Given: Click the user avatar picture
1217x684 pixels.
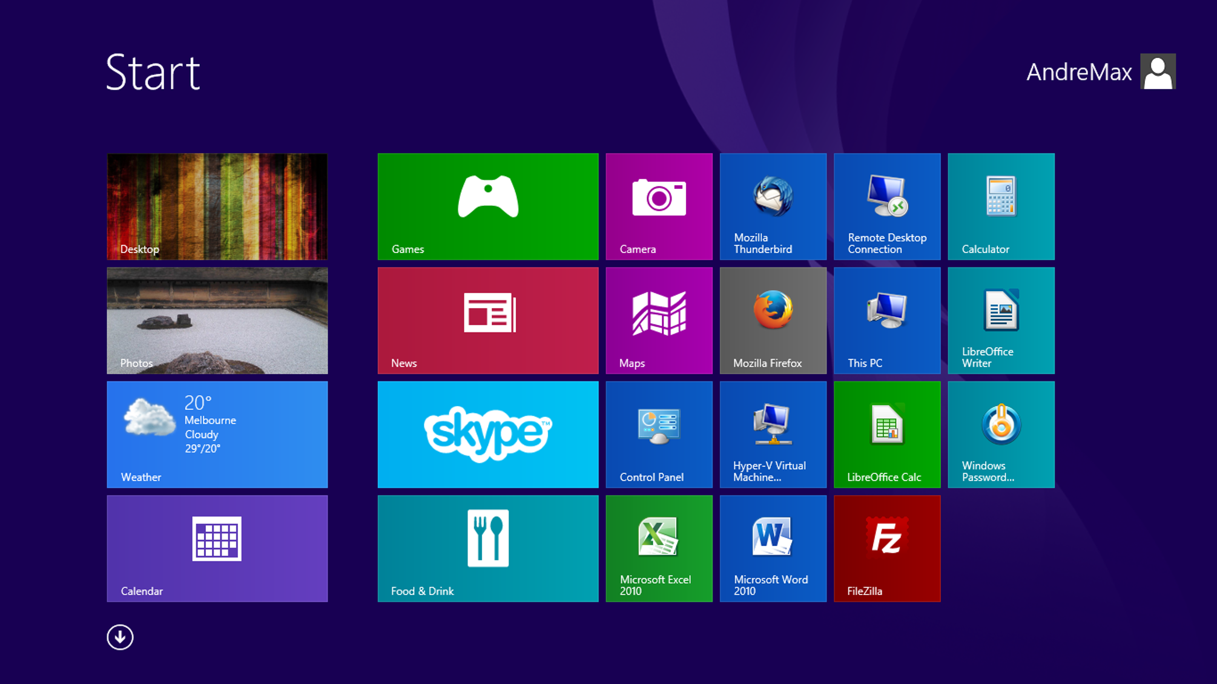Looking at the screenshot, I should 1158,71.
